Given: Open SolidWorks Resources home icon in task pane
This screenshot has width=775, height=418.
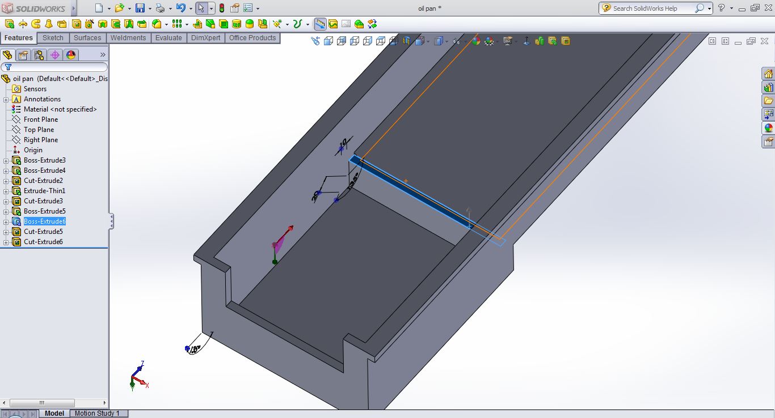Looking at the screenshot, I should pyautogui.click(x=768, y=74).
